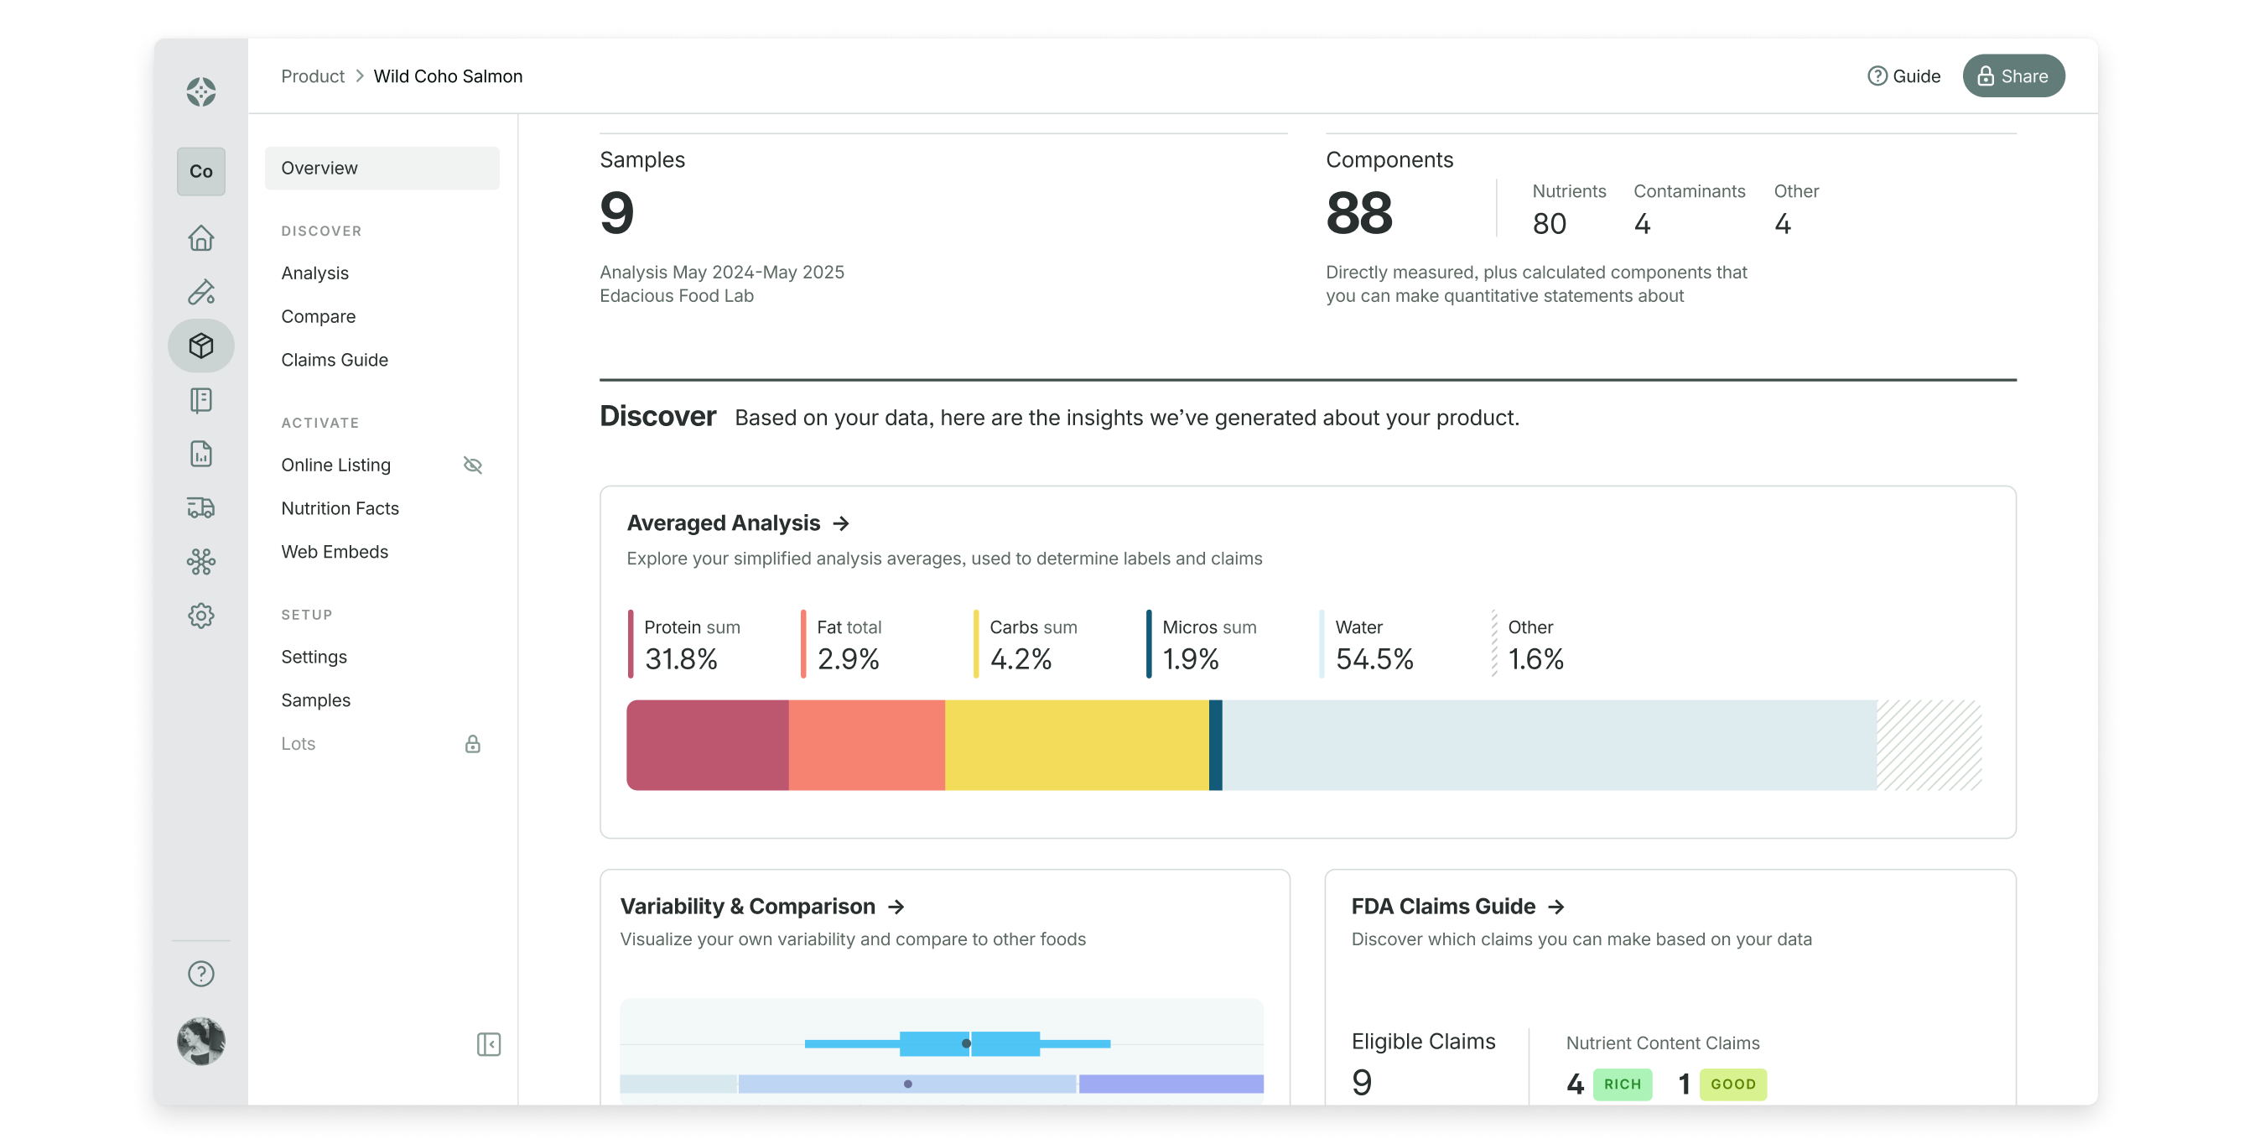Open FDA Claims Guide section arrow

pyautogui.click(x=1555, y=907)
